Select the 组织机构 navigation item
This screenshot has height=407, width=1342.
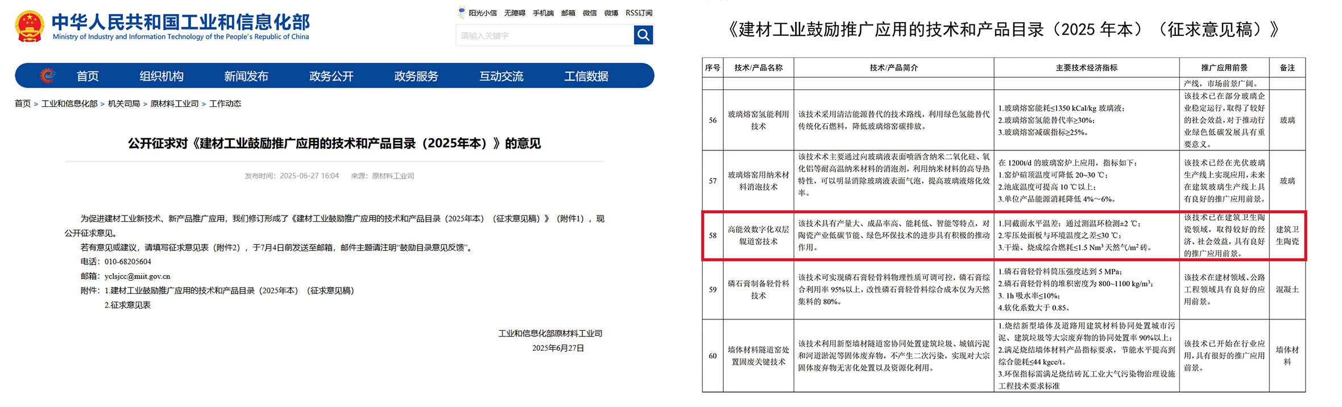click(161, 76)
